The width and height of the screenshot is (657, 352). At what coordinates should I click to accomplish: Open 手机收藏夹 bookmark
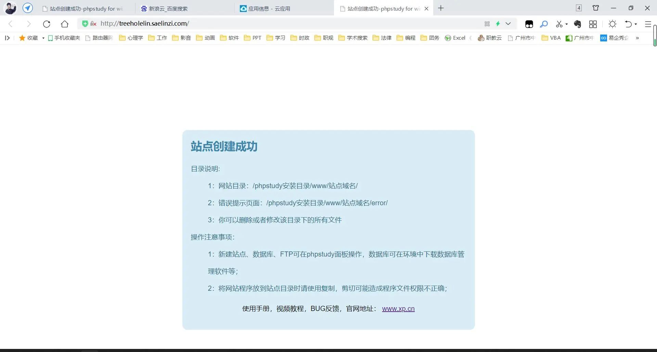[x=64, y=38]
